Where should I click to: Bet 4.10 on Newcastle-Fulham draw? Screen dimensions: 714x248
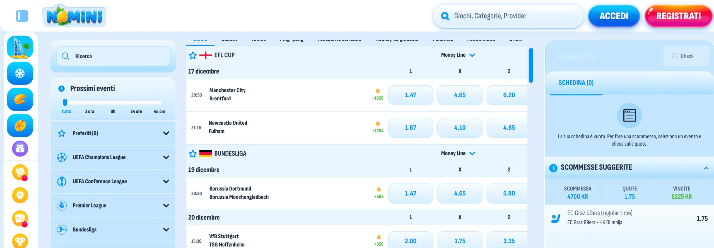coord(460,128)
